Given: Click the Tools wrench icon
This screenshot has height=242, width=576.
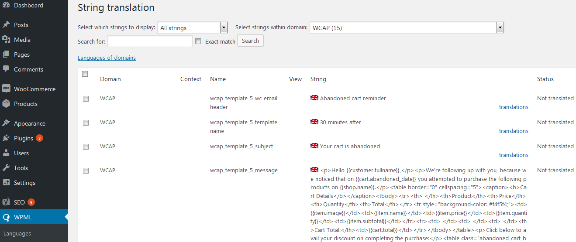Looking at the screenshot, I should (6, 168).
